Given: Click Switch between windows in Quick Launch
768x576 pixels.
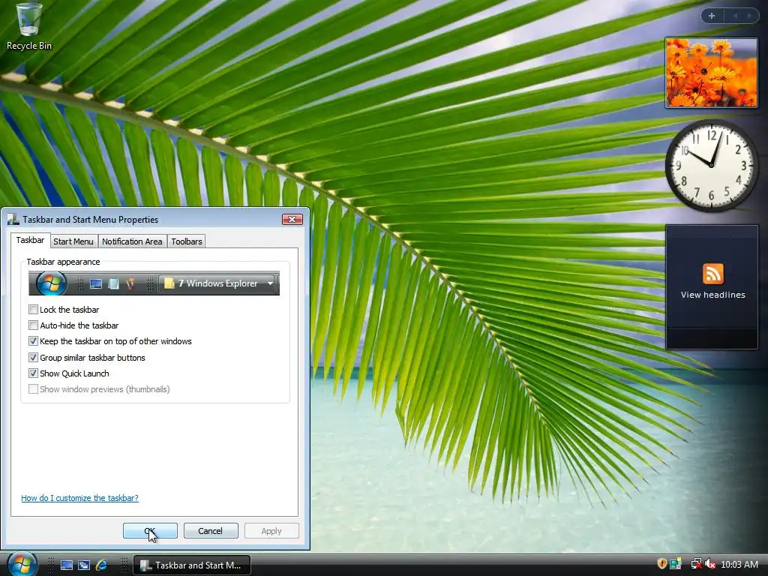Looking at the screenshot, I should [84, 565].
